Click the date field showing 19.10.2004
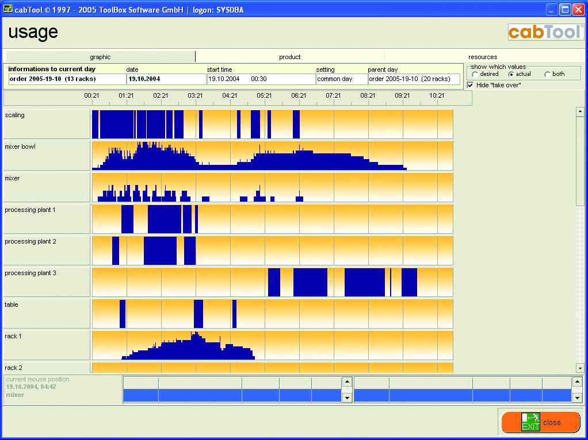The height and width of the screenshot is (440, 588). click(166, 79)
